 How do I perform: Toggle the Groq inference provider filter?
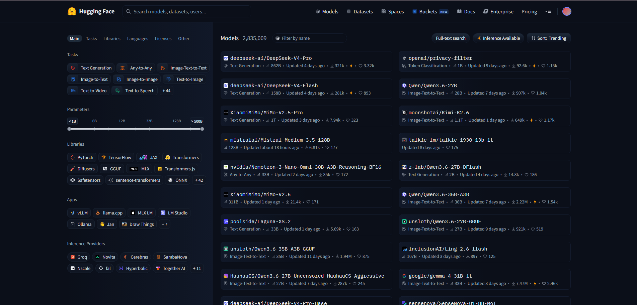pyautogui.click(x=79, y=257)
